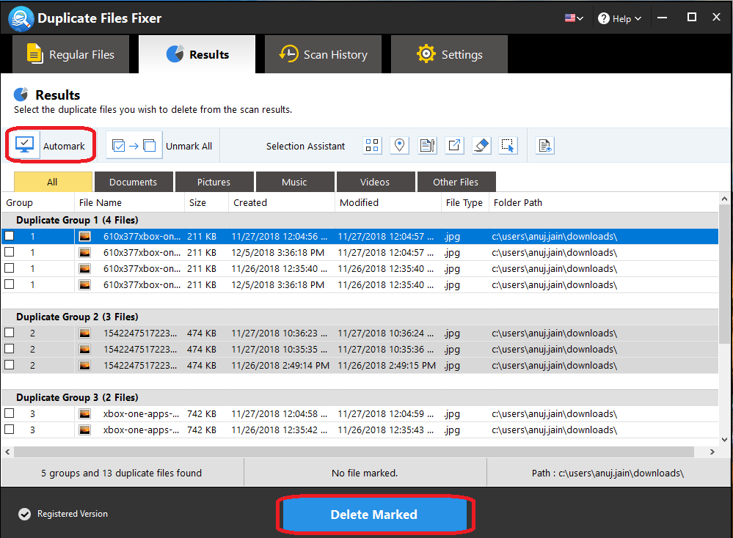This screenshot has width=733, height=538.
Task: Click the Registered Version label
Action: 73,514
